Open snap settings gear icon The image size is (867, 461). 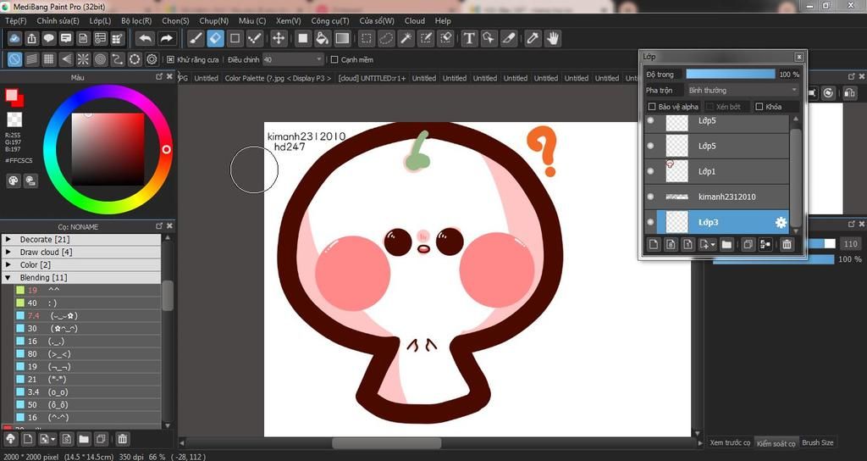pos(152,58)
